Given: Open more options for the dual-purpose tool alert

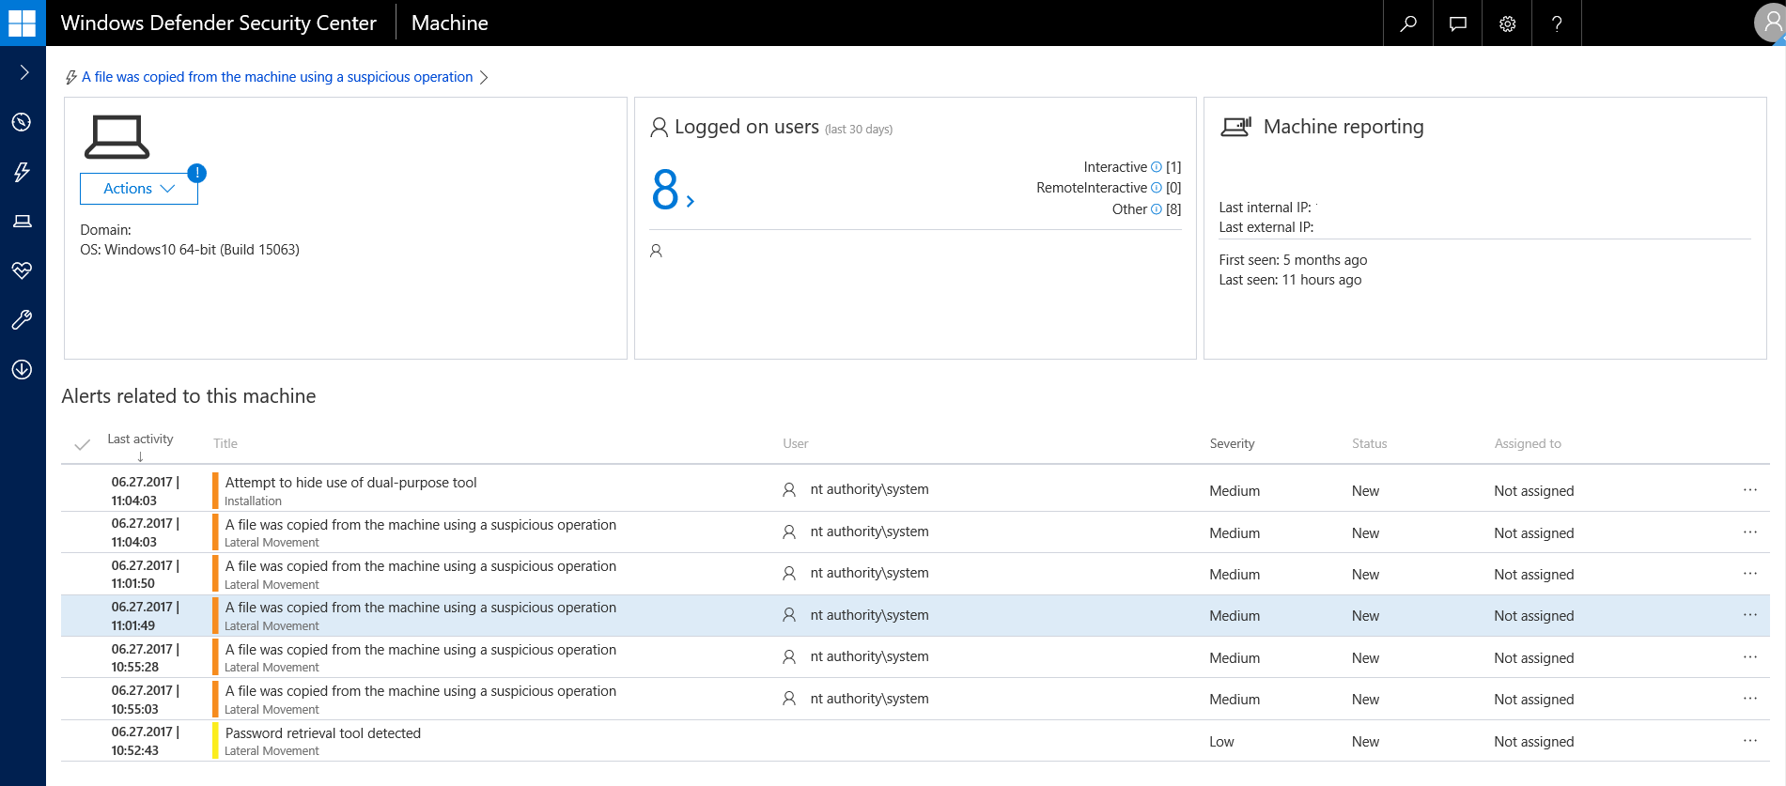Looking at the screenshot, I should point(1749,490).
